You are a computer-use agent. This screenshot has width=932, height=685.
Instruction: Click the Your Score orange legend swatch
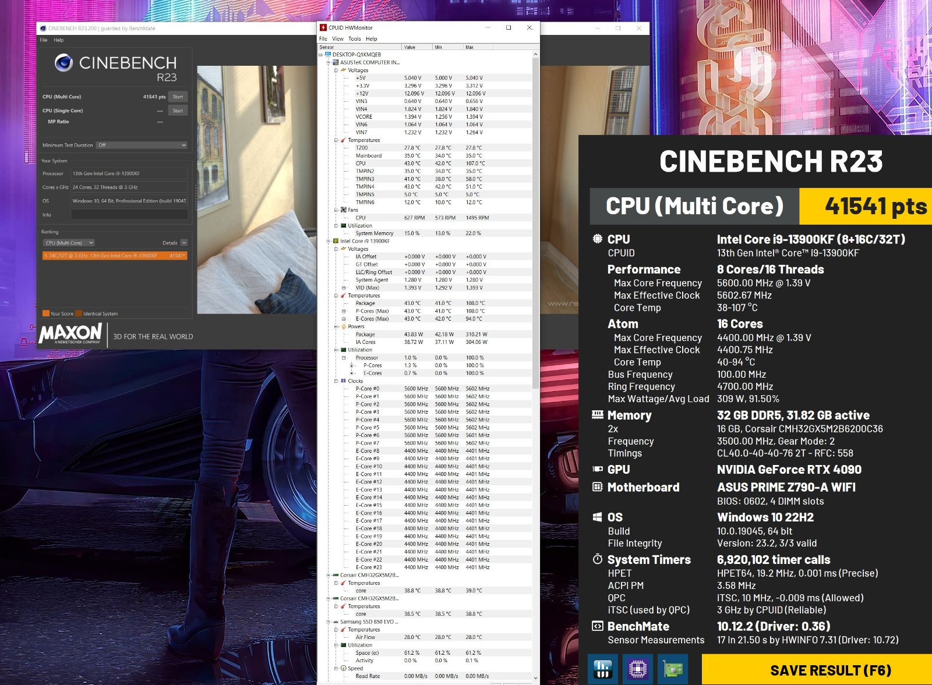(x=46, y=313)
